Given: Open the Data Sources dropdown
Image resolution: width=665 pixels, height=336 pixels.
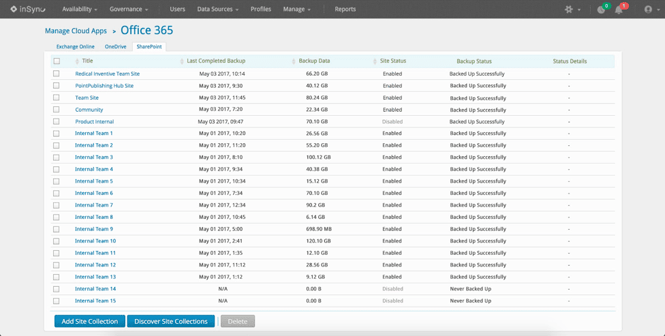Looking at the screenshot, I should tap(217, 10).
